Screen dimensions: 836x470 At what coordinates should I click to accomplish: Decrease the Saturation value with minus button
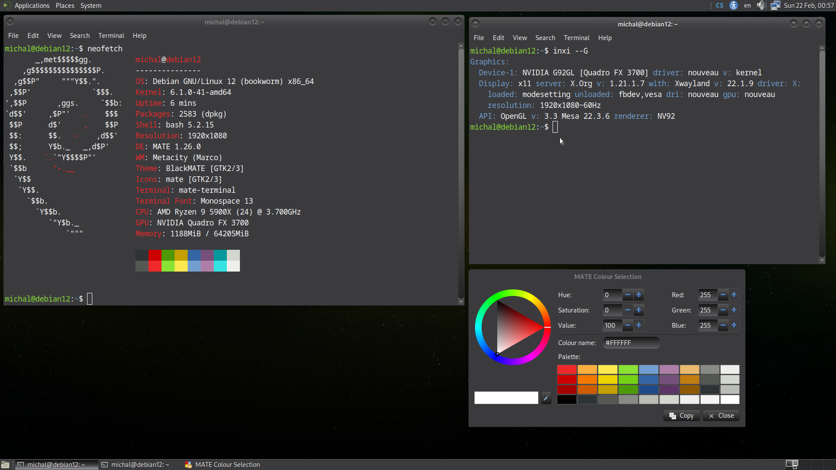coord(627,310)
